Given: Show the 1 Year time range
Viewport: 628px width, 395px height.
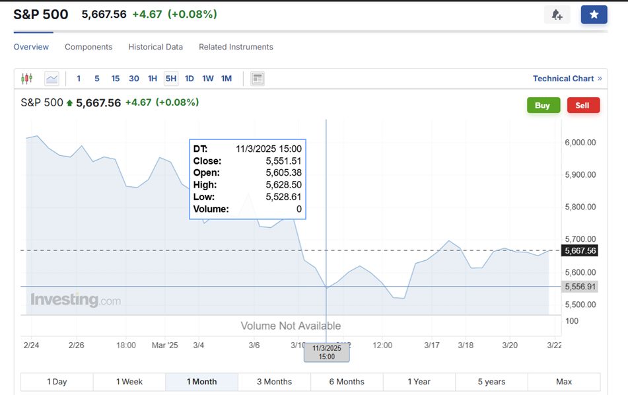Looking at the screenshot, I should 419,382.
